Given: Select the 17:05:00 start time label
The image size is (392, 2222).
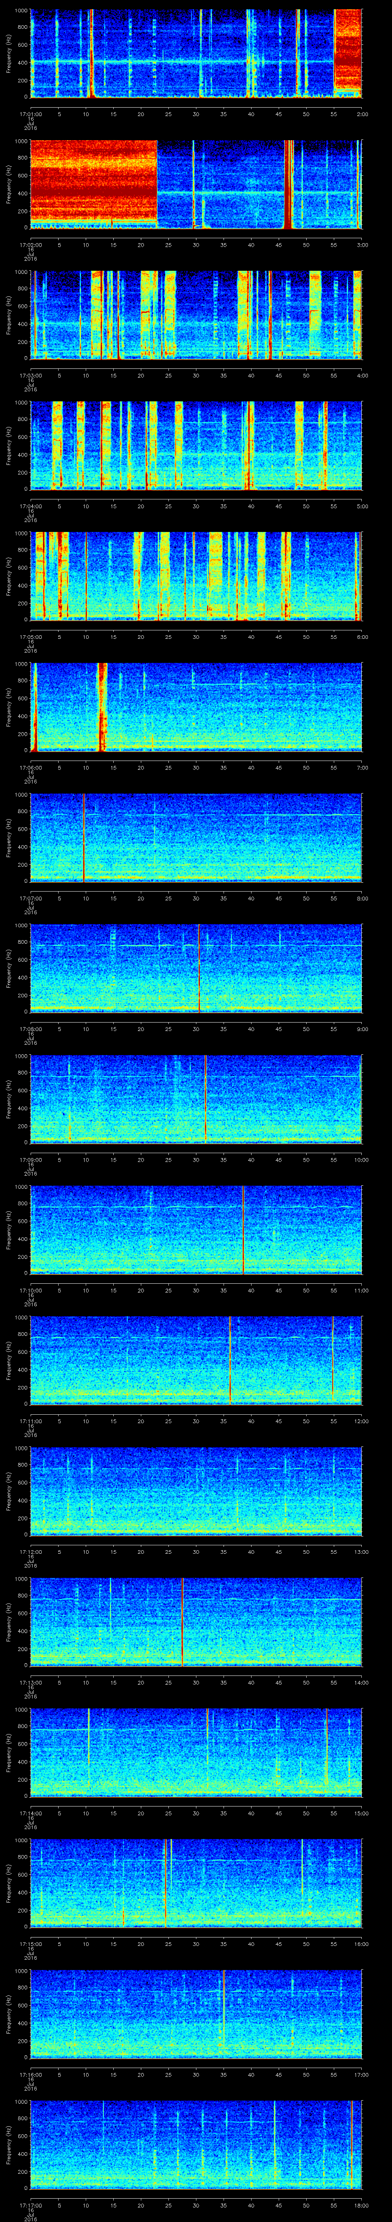Looking at the screenshot, I should click(30, 636).
